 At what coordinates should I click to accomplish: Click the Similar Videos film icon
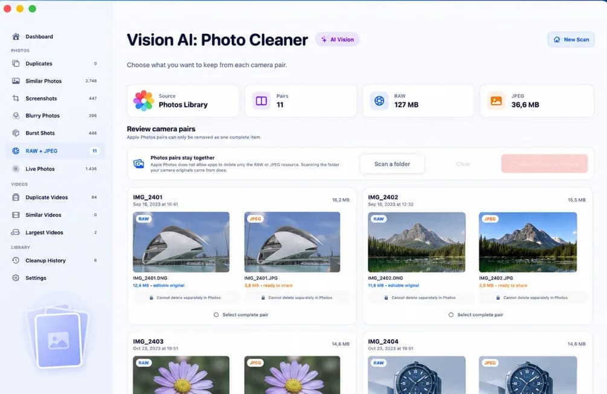tap(16, 215)
